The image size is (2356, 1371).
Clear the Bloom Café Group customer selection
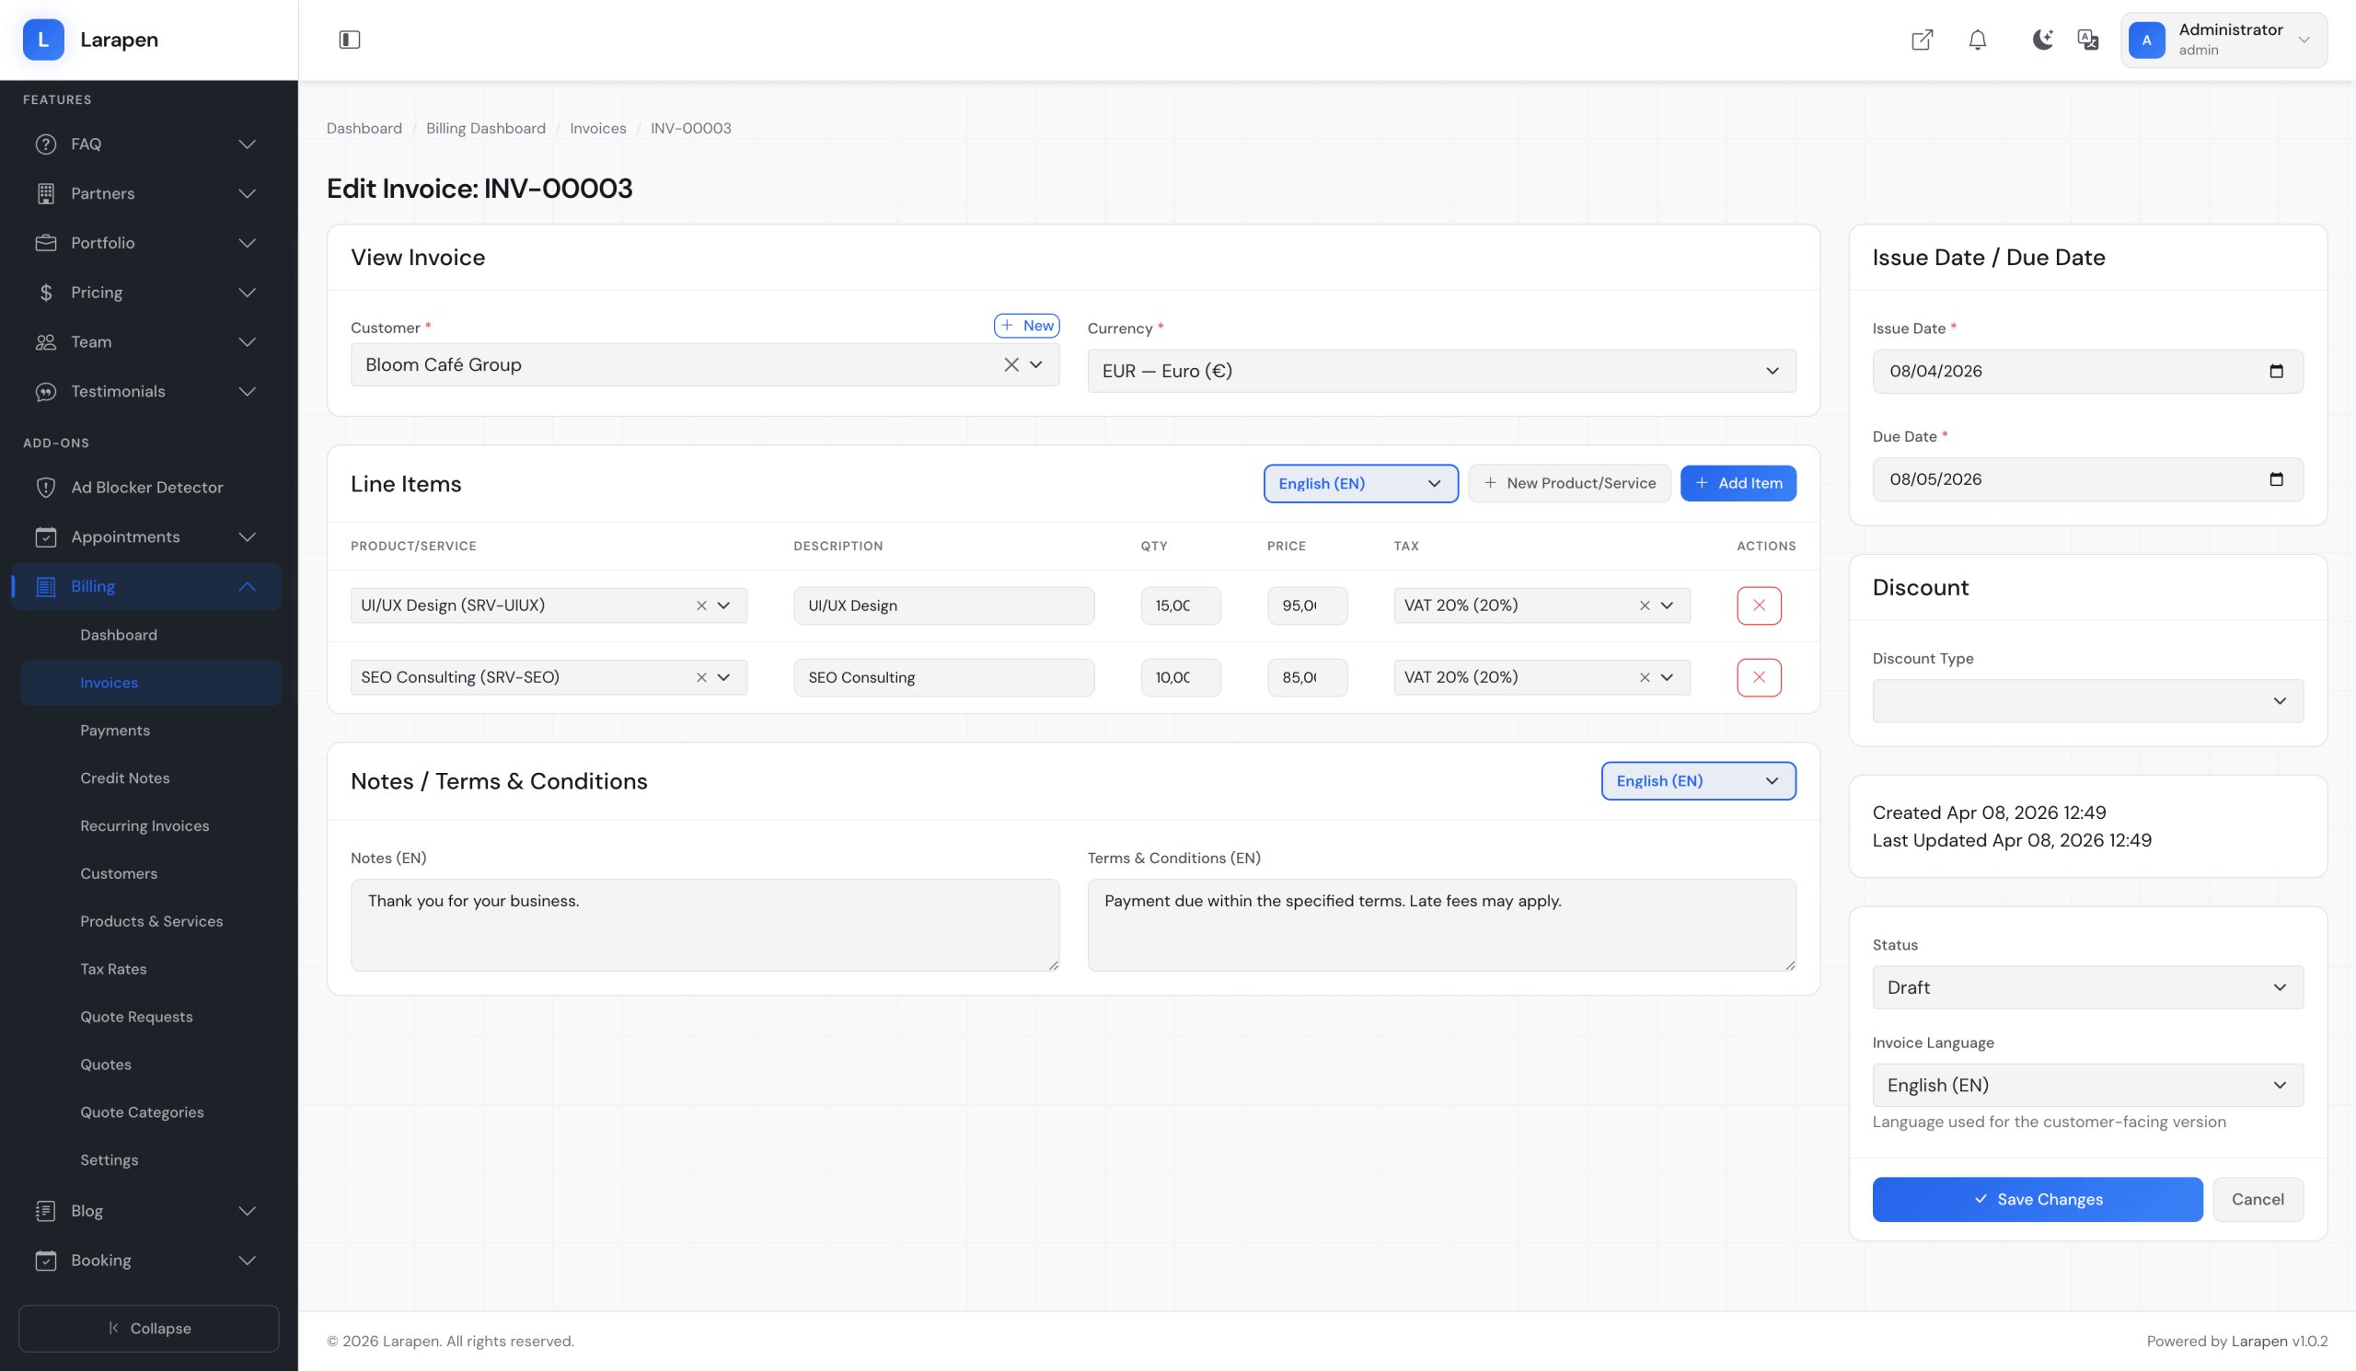(x=1011, y=364)
